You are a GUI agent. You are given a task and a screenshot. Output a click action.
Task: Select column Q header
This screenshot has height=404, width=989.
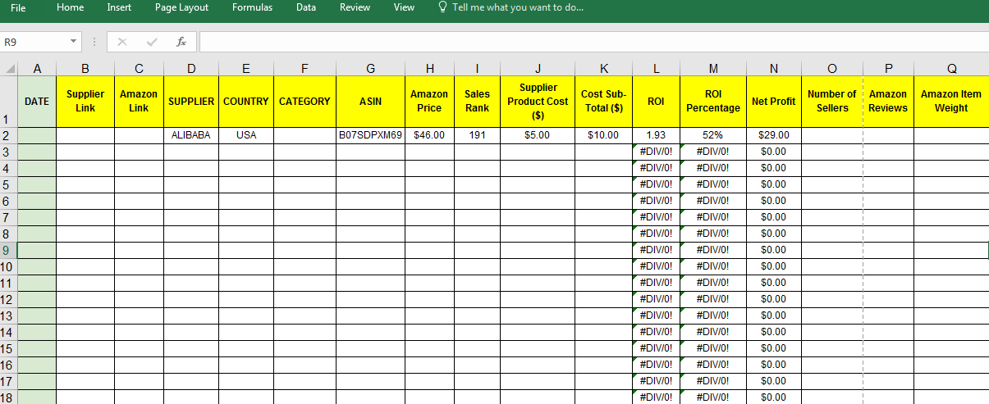951,69
